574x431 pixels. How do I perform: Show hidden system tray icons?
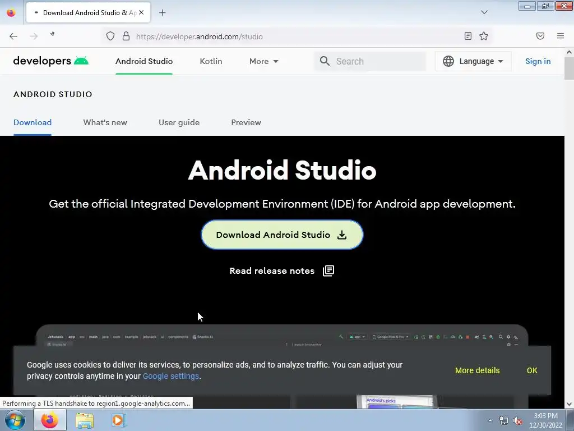(x=490, y=420)
